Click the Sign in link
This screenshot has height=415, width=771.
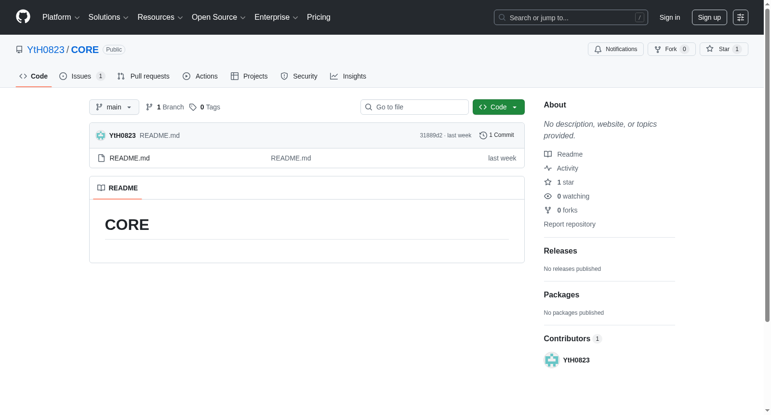pyautogui.click(x=670, y=17)
